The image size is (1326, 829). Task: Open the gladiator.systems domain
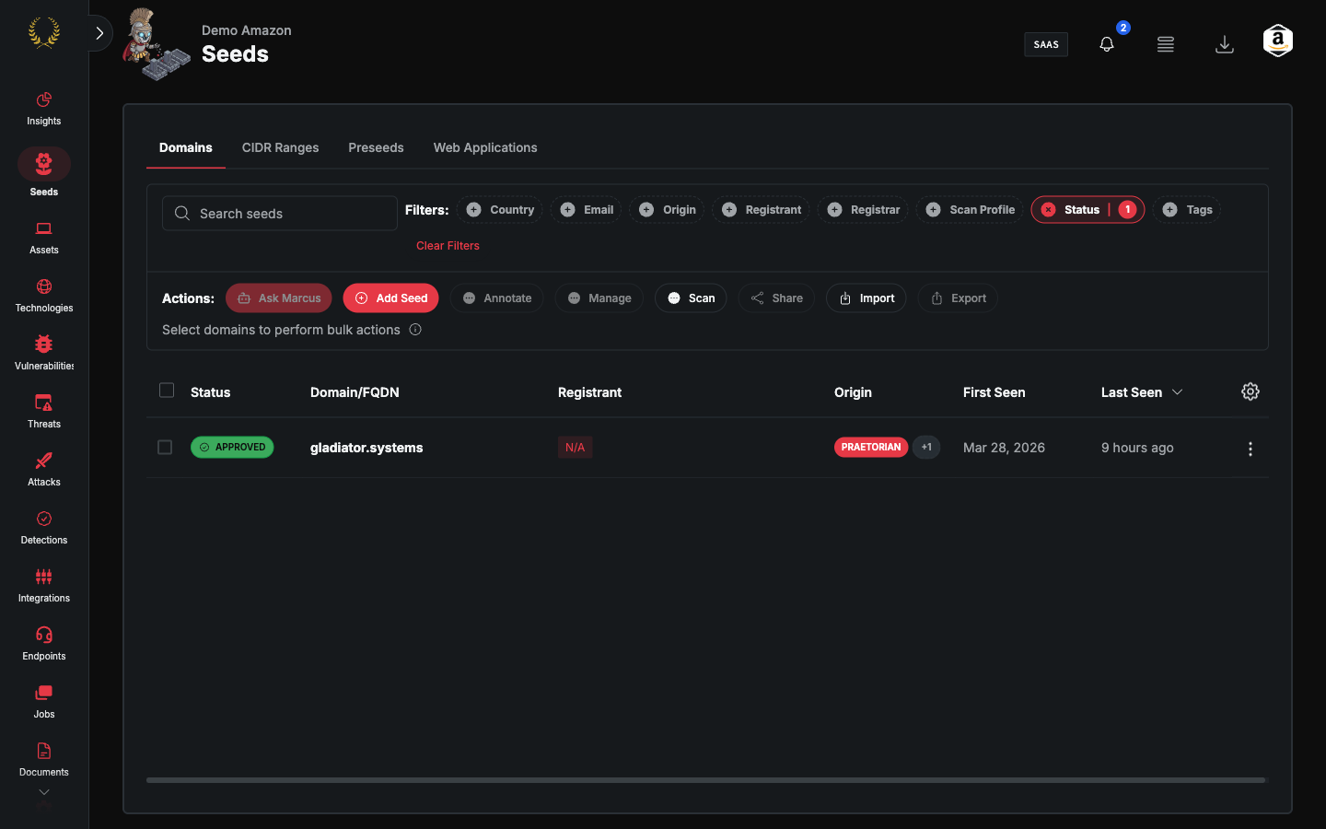[366, 448]
